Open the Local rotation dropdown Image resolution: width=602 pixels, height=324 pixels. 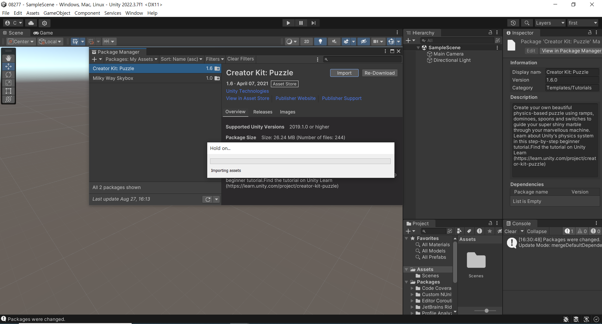(50, 41)
